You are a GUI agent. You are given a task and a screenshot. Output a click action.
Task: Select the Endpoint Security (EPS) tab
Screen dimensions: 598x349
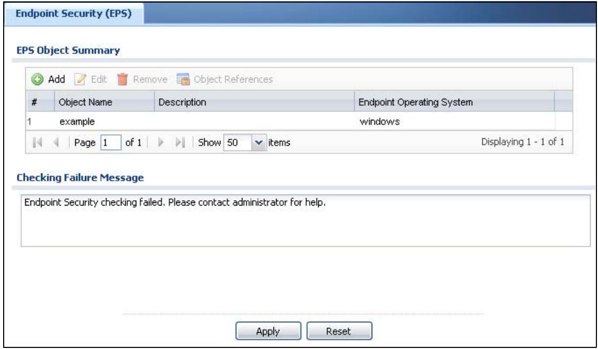(x=74, y=14)
